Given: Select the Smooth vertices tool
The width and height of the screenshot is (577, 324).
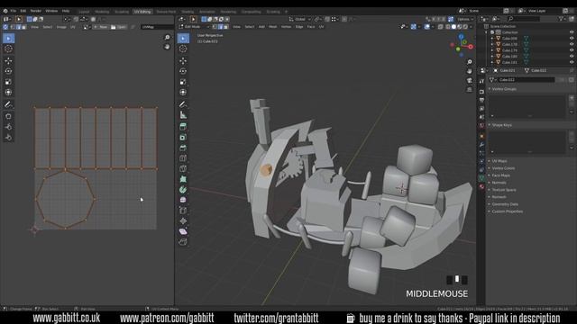Looking at the screenshot, I should click(183, 200).
